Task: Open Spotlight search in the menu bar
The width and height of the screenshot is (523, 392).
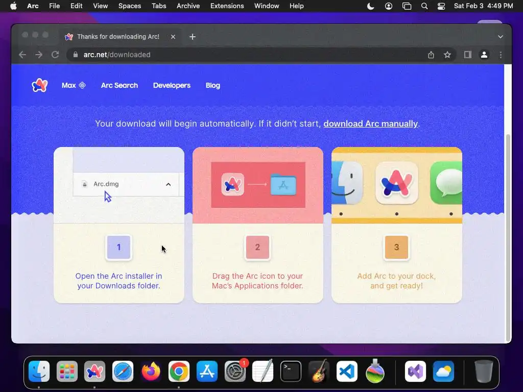Action: point(424,6)
